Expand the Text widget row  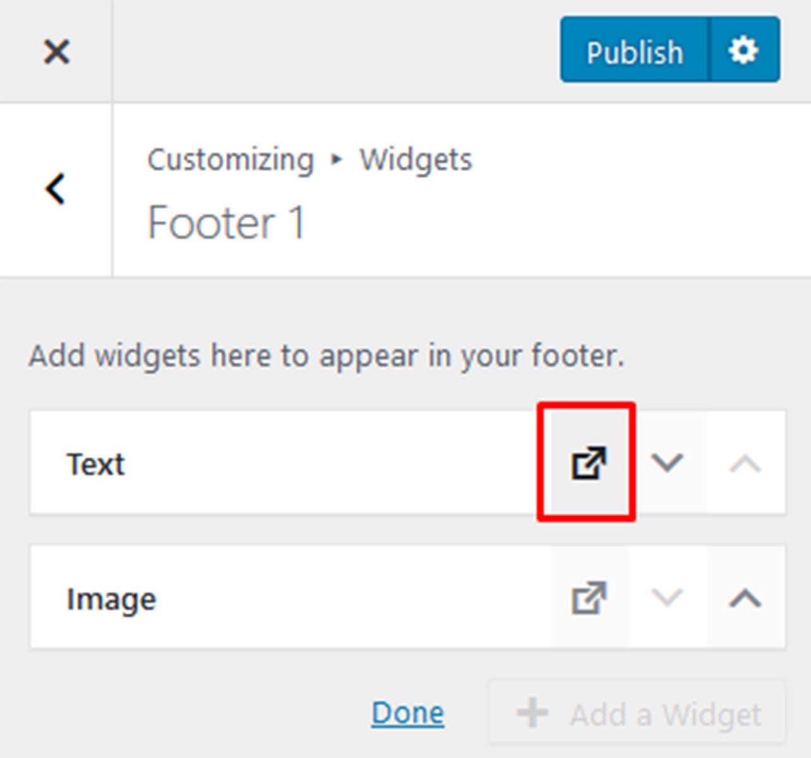(x=290, y=463)
